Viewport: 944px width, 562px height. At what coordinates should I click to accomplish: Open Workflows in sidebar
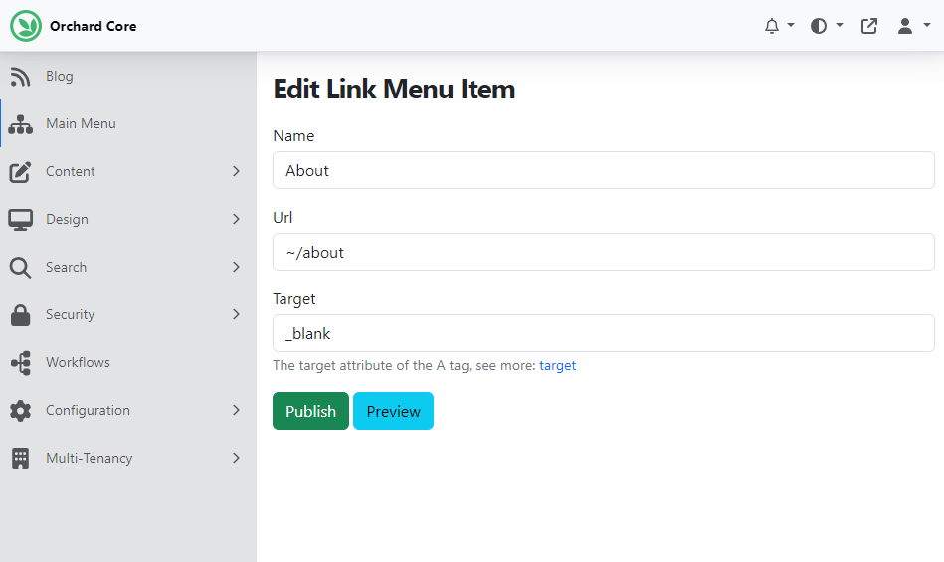(78, 362)
